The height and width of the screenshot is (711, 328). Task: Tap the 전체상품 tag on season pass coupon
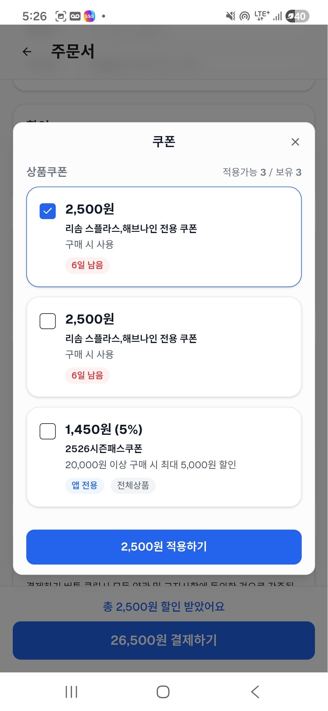tap(133, 485)
